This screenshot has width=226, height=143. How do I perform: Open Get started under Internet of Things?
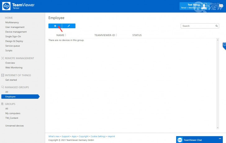coord(11,80)
